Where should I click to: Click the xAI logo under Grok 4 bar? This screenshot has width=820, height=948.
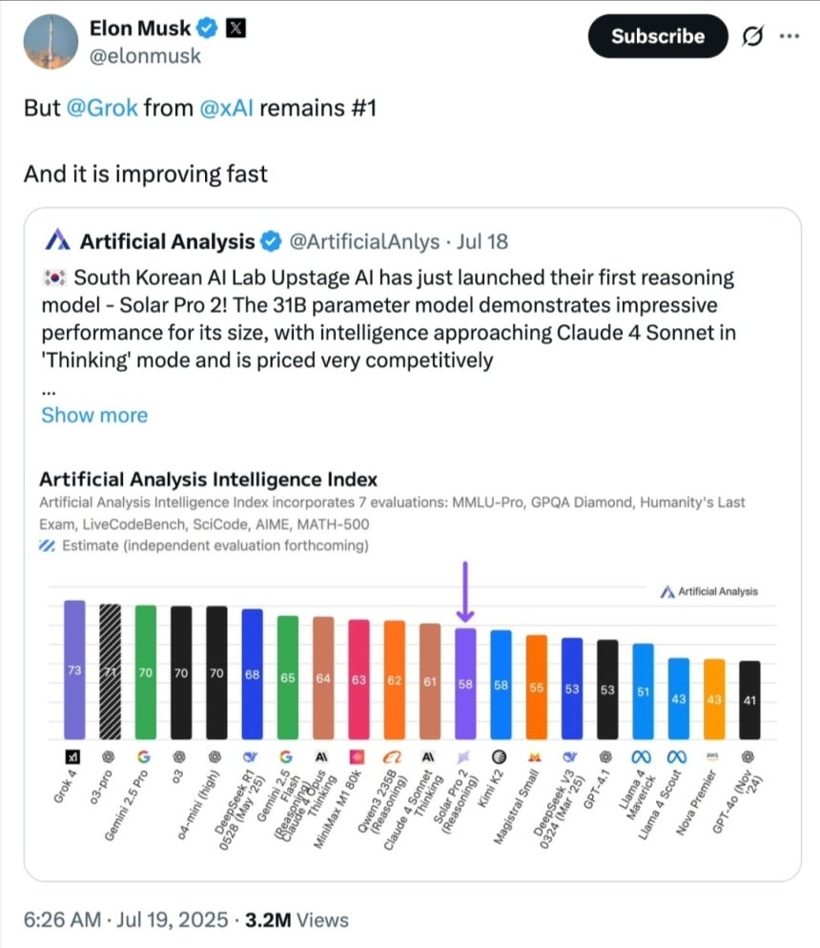[73, 756]
